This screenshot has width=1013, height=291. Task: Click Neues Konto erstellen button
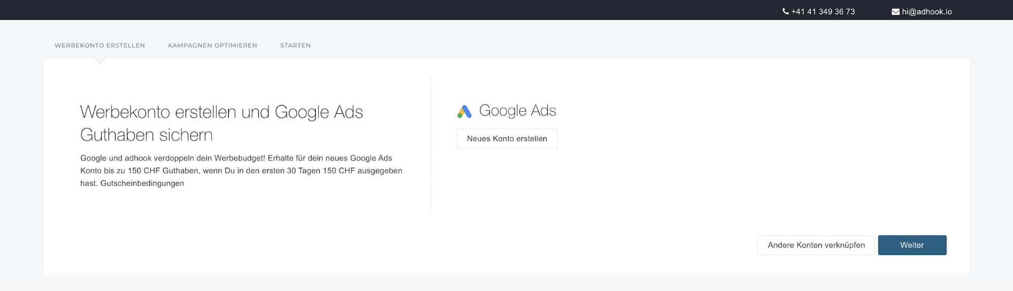click(x=507, y=138)
